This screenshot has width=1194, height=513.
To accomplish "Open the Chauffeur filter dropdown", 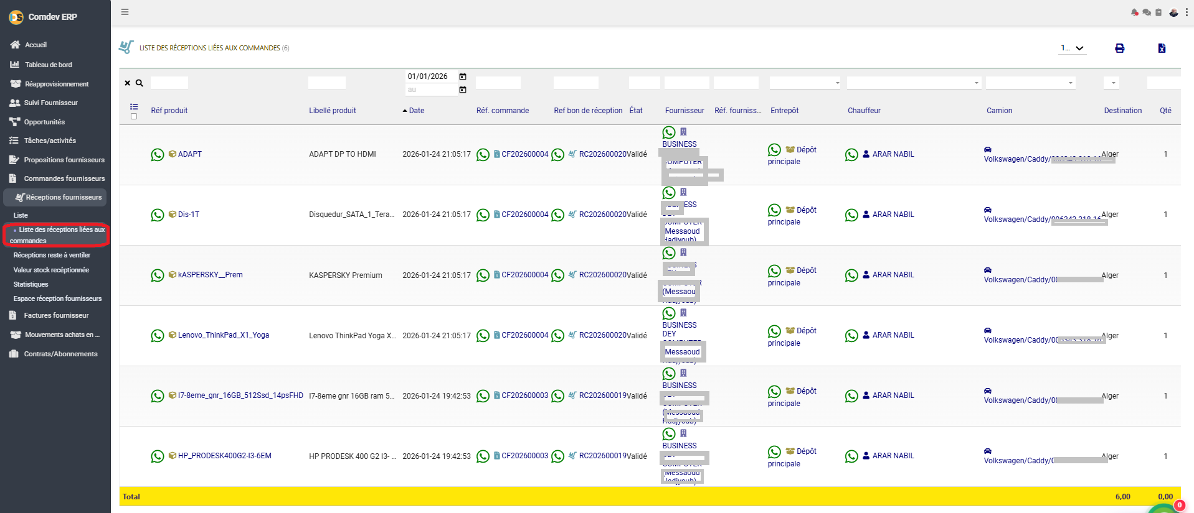I will pyautogui.click(x=914, y=83).
